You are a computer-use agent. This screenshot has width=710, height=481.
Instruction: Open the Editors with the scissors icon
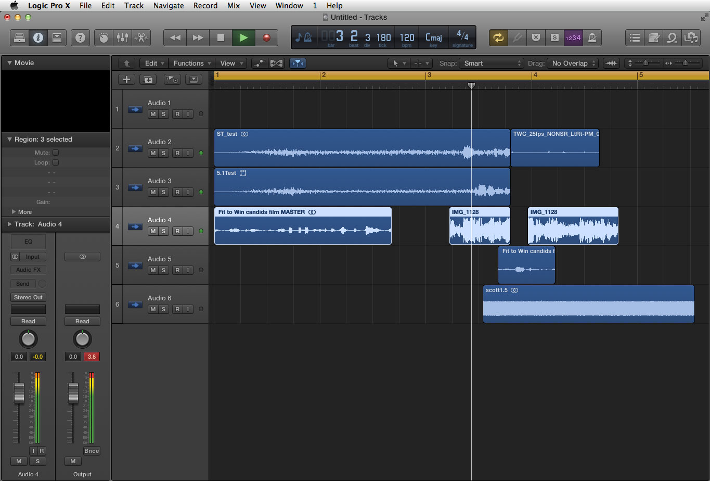click(140, 37)
